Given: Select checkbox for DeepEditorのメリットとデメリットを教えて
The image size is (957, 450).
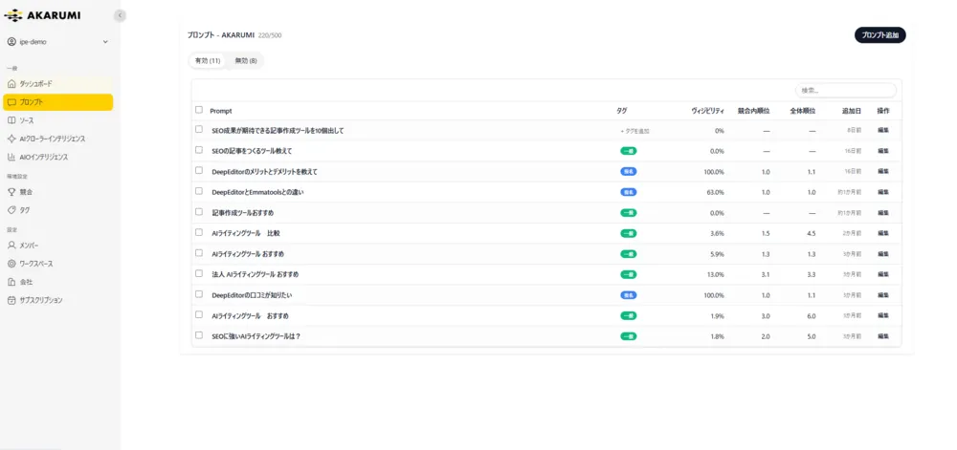Looking at the screenshot, I should tap(198, 170).
